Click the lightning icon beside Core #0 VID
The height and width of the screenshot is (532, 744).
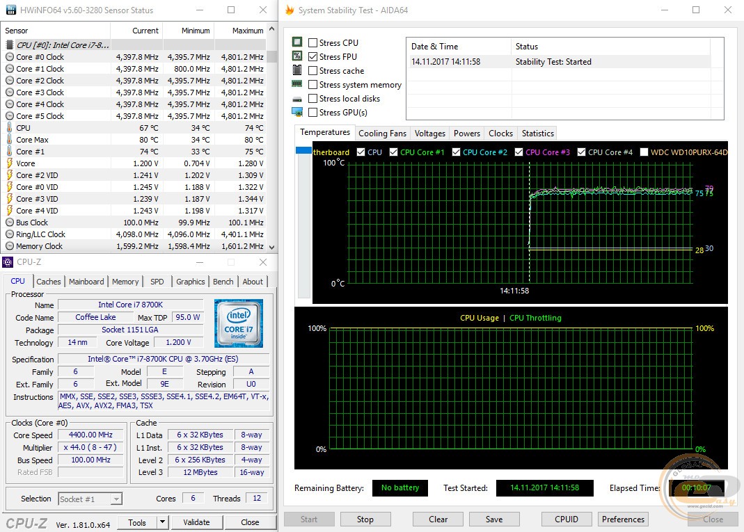pos(10,187)
